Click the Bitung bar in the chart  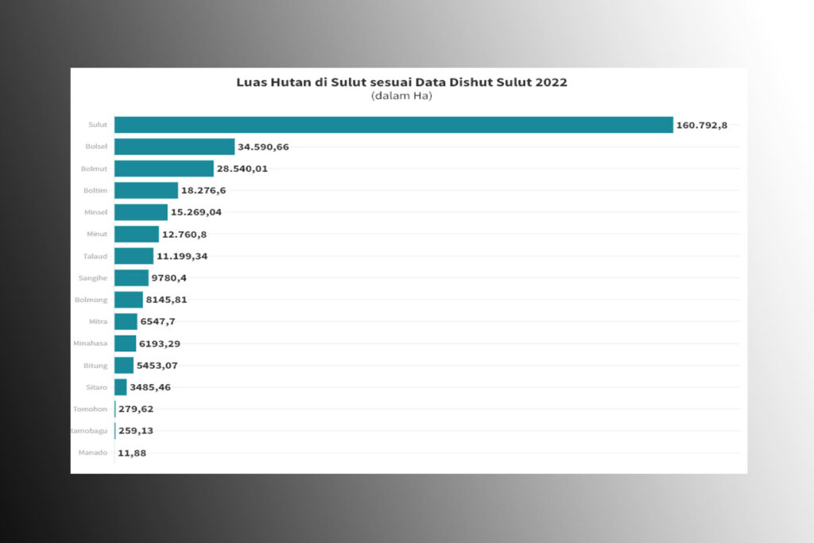[124, 366]
